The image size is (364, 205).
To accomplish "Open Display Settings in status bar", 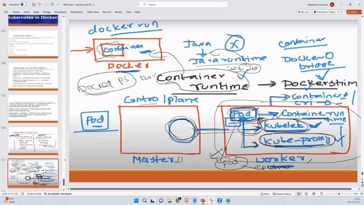I will [x=282, y=194].
